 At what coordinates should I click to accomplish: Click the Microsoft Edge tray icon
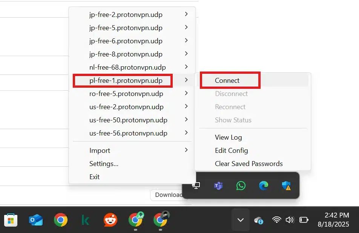(263, 186)
